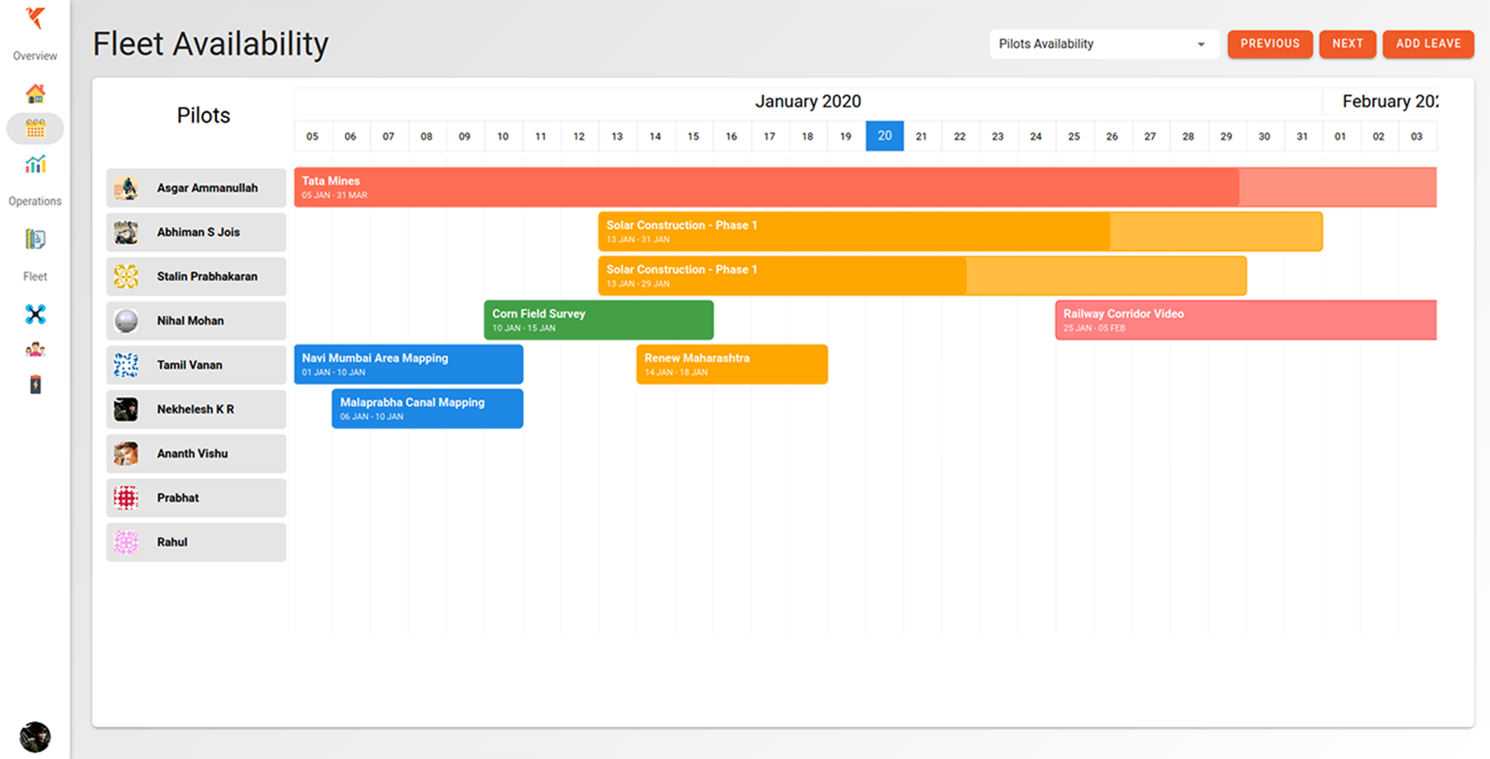Screen dimensions: 1490x759
Task: Select highlighted date 20 in timeline
Action: [x=884, y=136]
